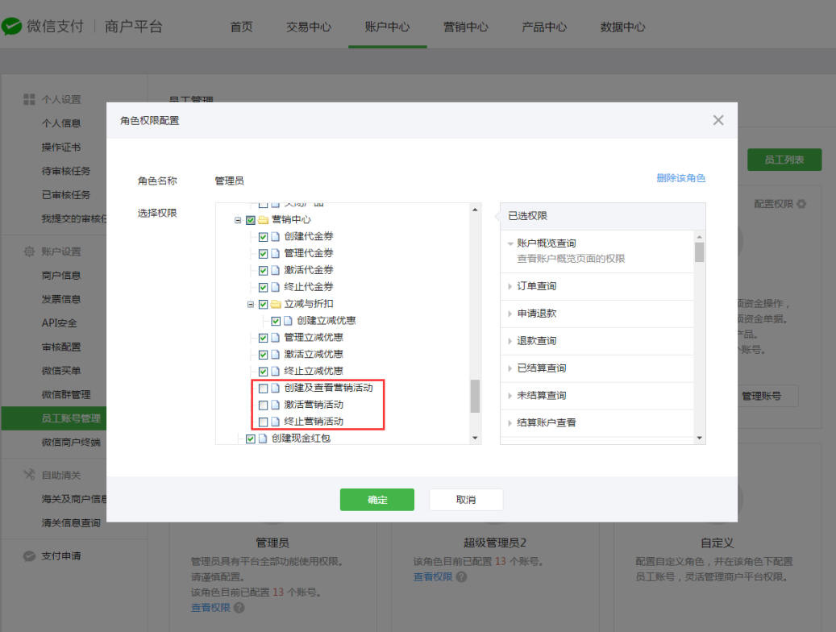Confirm with the green 确定 button

pyautogui.click(x=376, y=500)
